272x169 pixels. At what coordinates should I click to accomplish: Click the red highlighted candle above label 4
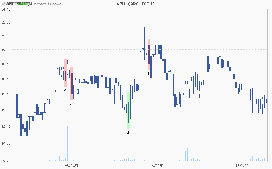pyautogui.click(x=66, y=73)
